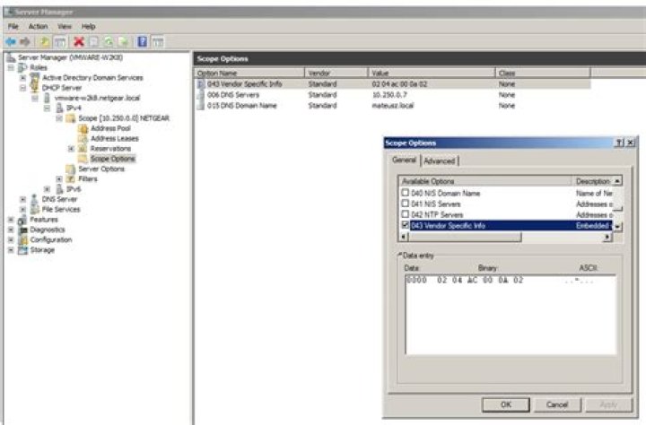
Task: Sort the list by Option Name column
Action: coord(249,73)
